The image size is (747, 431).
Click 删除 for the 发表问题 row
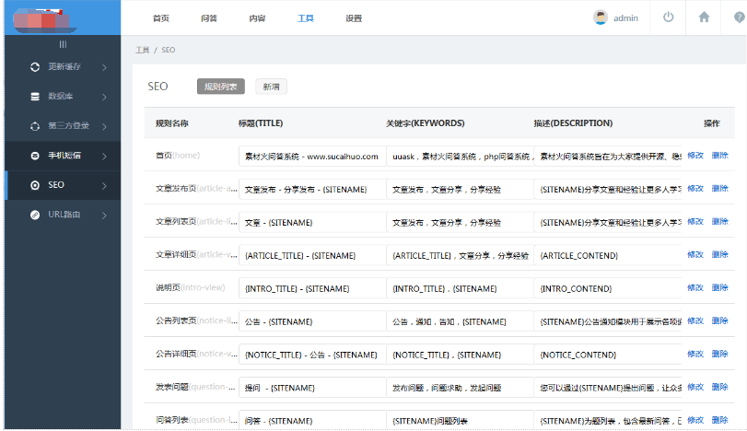(720, 387)
